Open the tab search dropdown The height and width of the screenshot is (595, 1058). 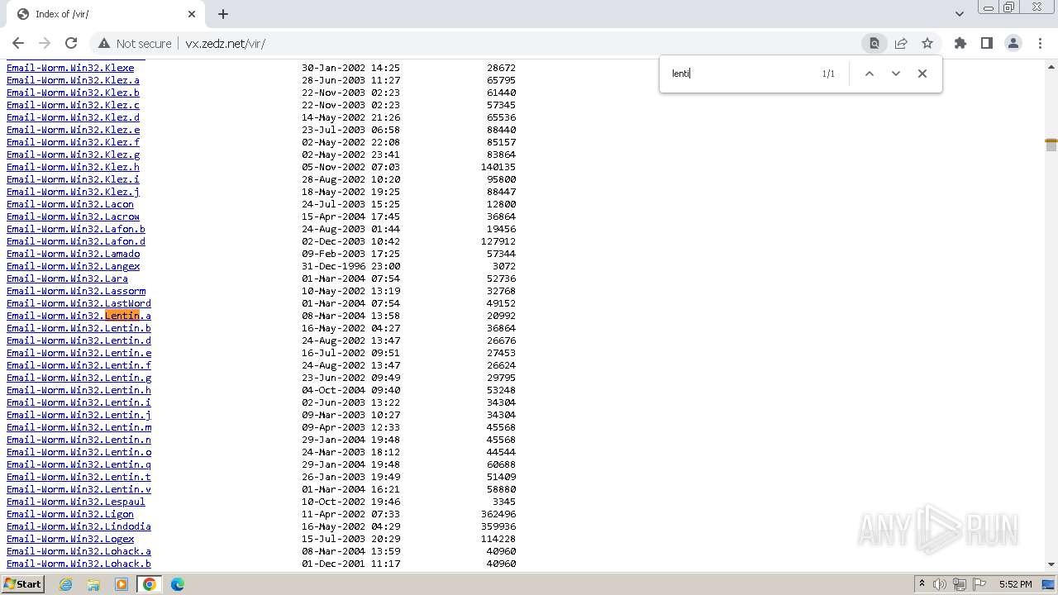point(959,14)
